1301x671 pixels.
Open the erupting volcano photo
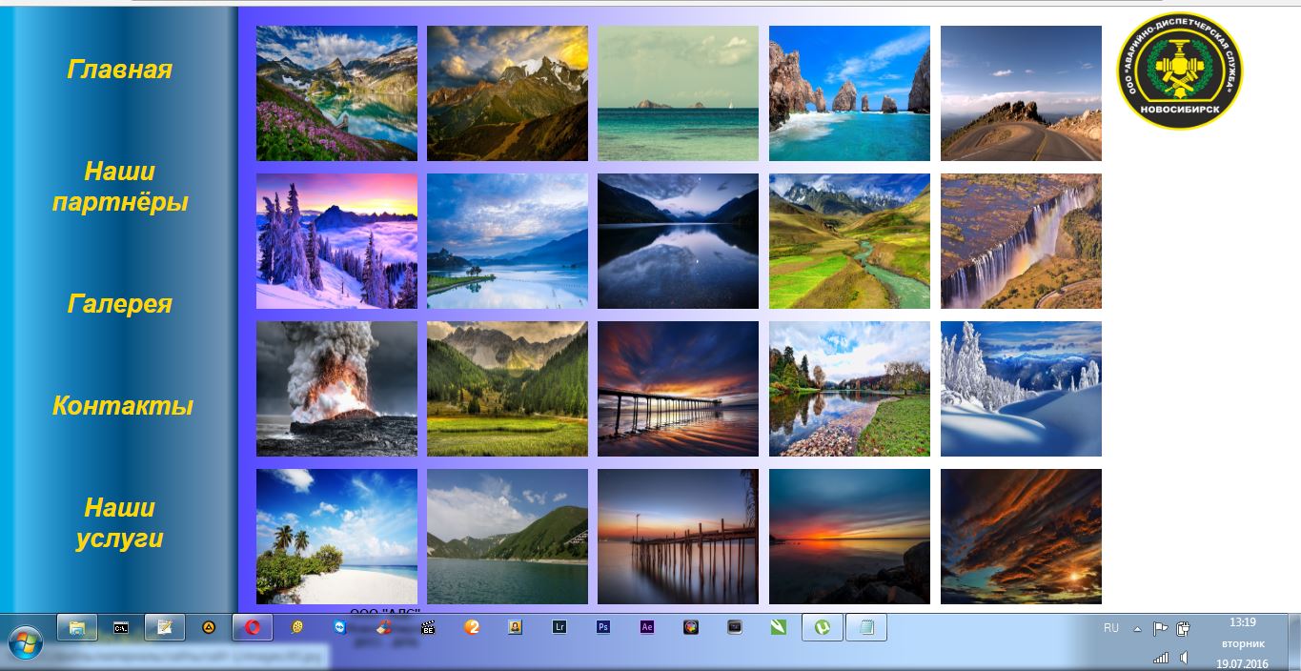[x=336, y=389]
